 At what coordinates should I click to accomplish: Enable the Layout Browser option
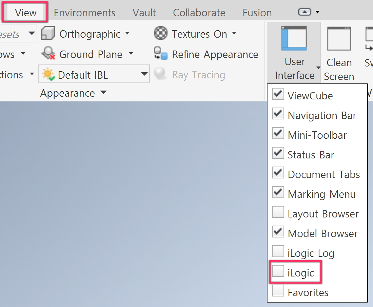[278, 212]
